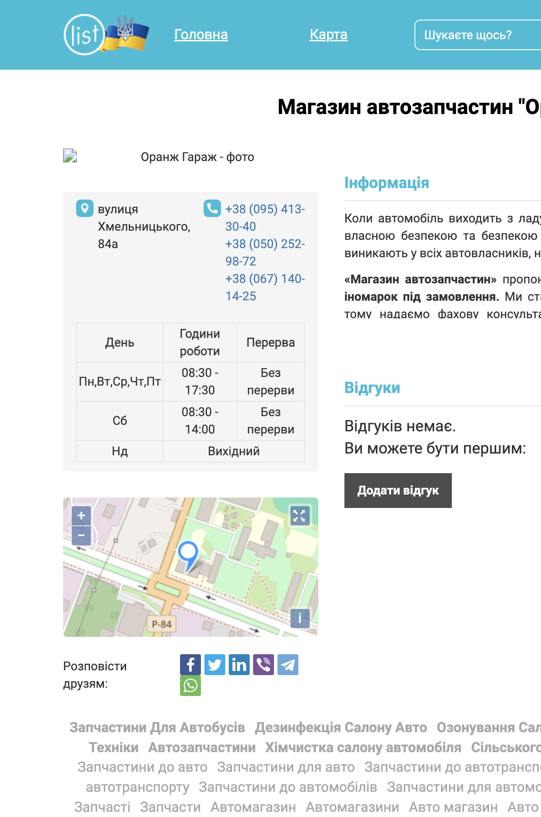Share via Telegram
Image resolution: width=541 pixels, height=817 pixels.
tap(288, 665)
